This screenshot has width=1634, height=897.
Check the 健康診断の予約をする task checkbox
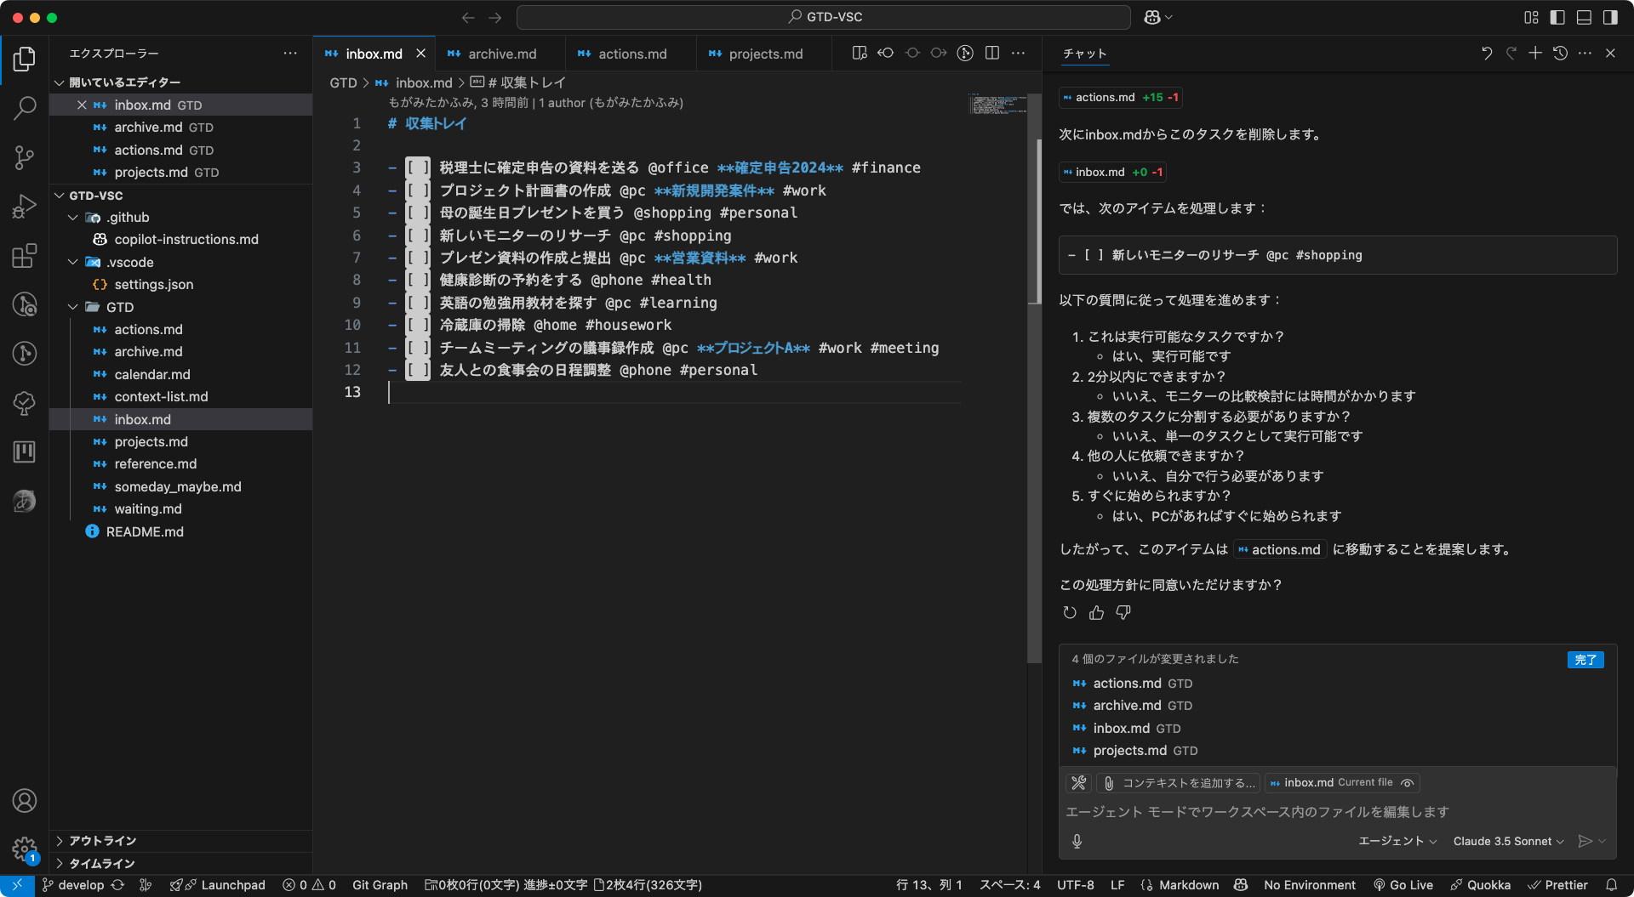tap(417, 280)
